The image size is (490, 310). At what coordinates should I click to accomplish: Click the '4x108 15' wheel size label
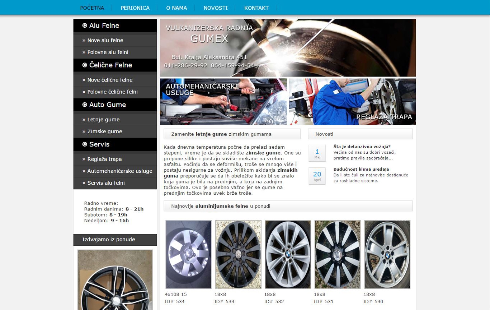[x=176, y=294]
